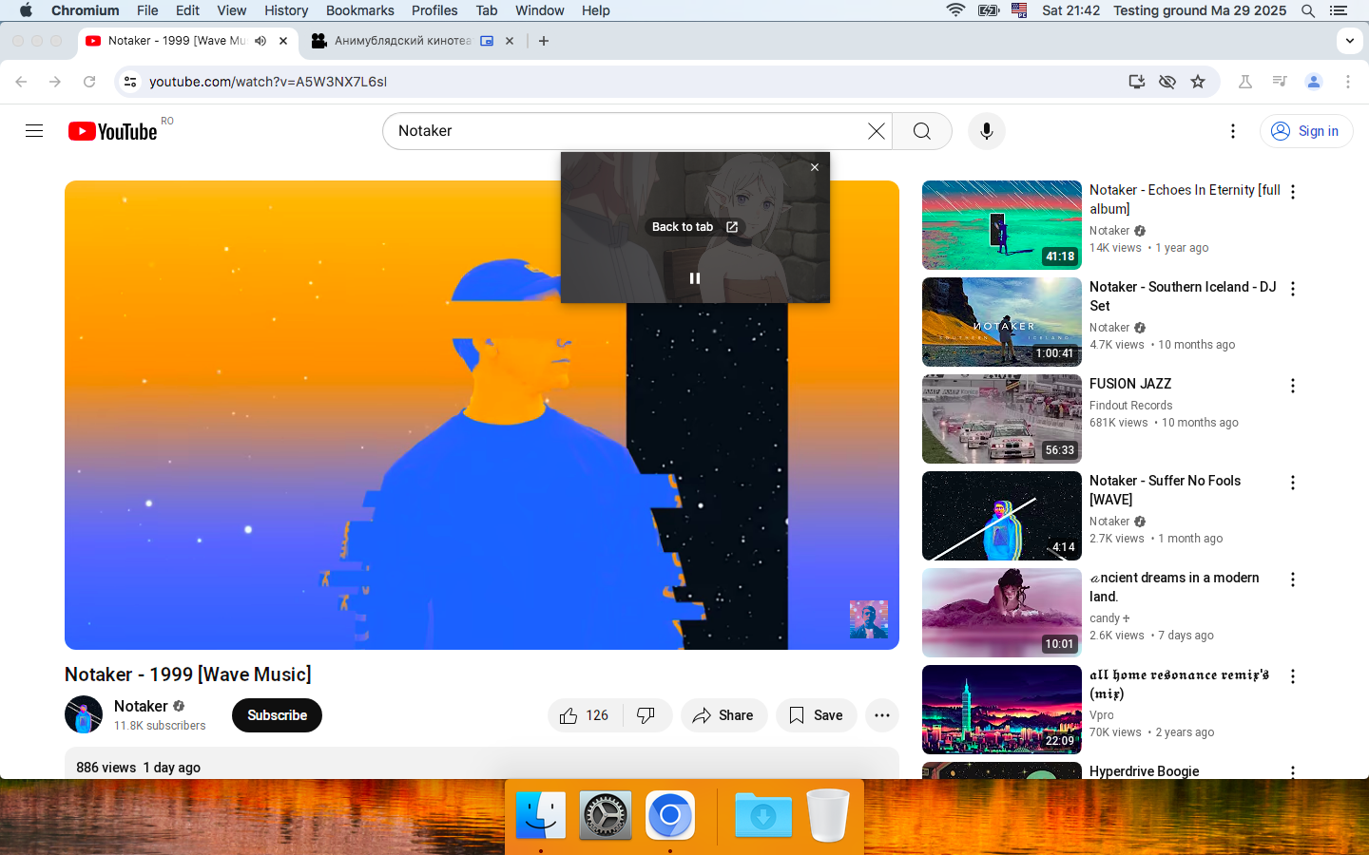Open the YouTube hamburger guide menu
This screenshot has width=1369, height=855.
[x=34, y=131]
